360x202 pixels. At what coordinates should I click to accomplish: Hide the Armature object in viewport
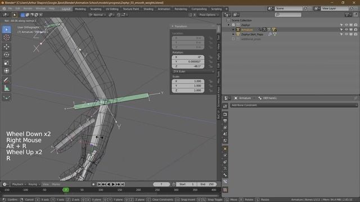coord(346,30)
